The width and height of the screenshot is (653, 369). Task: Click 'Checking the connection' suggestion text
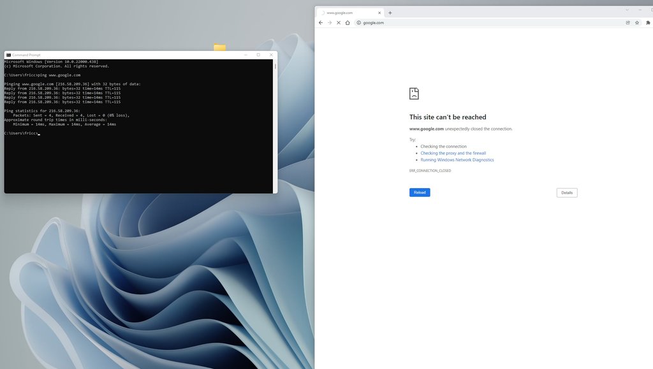pyautogui.click(x=444, y=147)
